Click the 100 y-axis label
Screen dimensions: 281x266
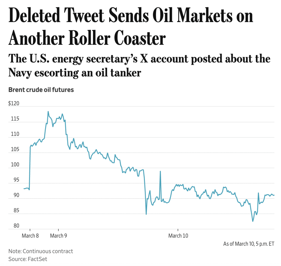13,165
